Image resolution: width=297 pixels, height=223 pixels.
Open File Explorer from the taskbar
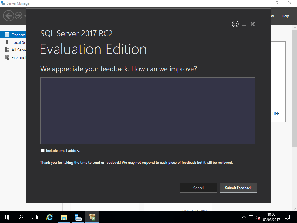pos(64,217)
